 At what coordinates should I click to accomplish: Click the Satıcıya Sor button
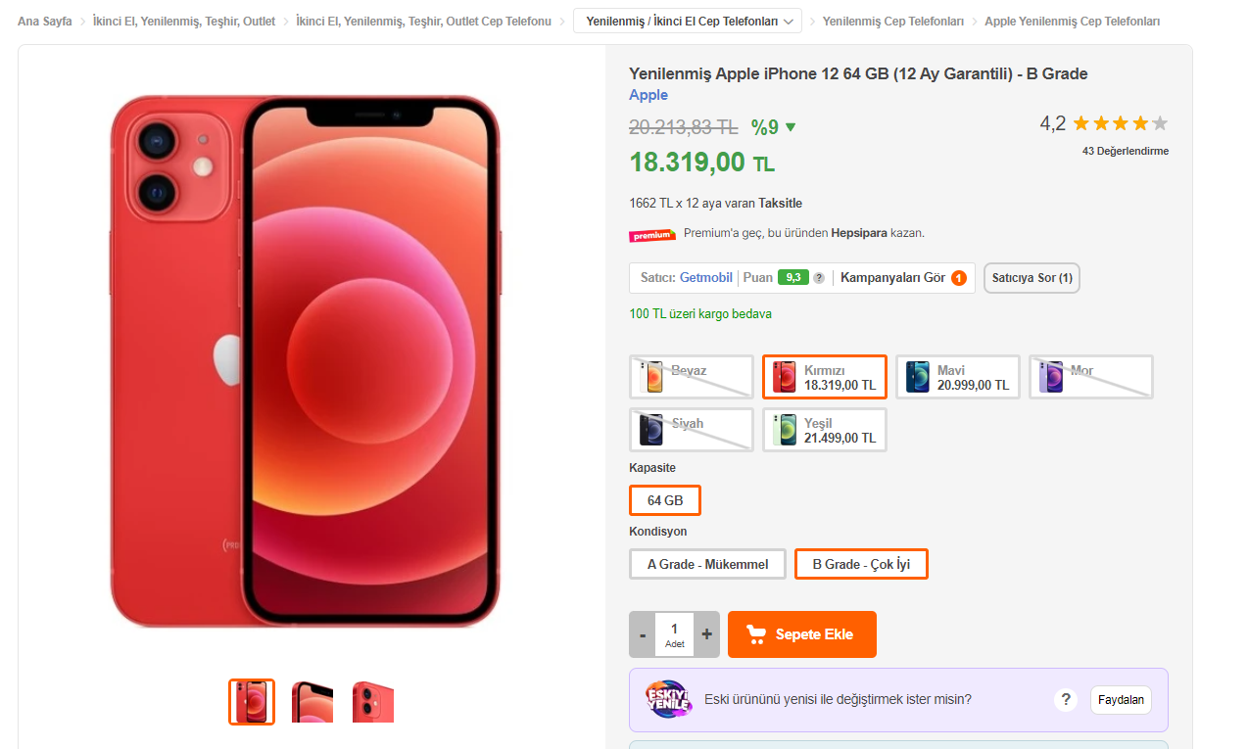point(1032,278)
